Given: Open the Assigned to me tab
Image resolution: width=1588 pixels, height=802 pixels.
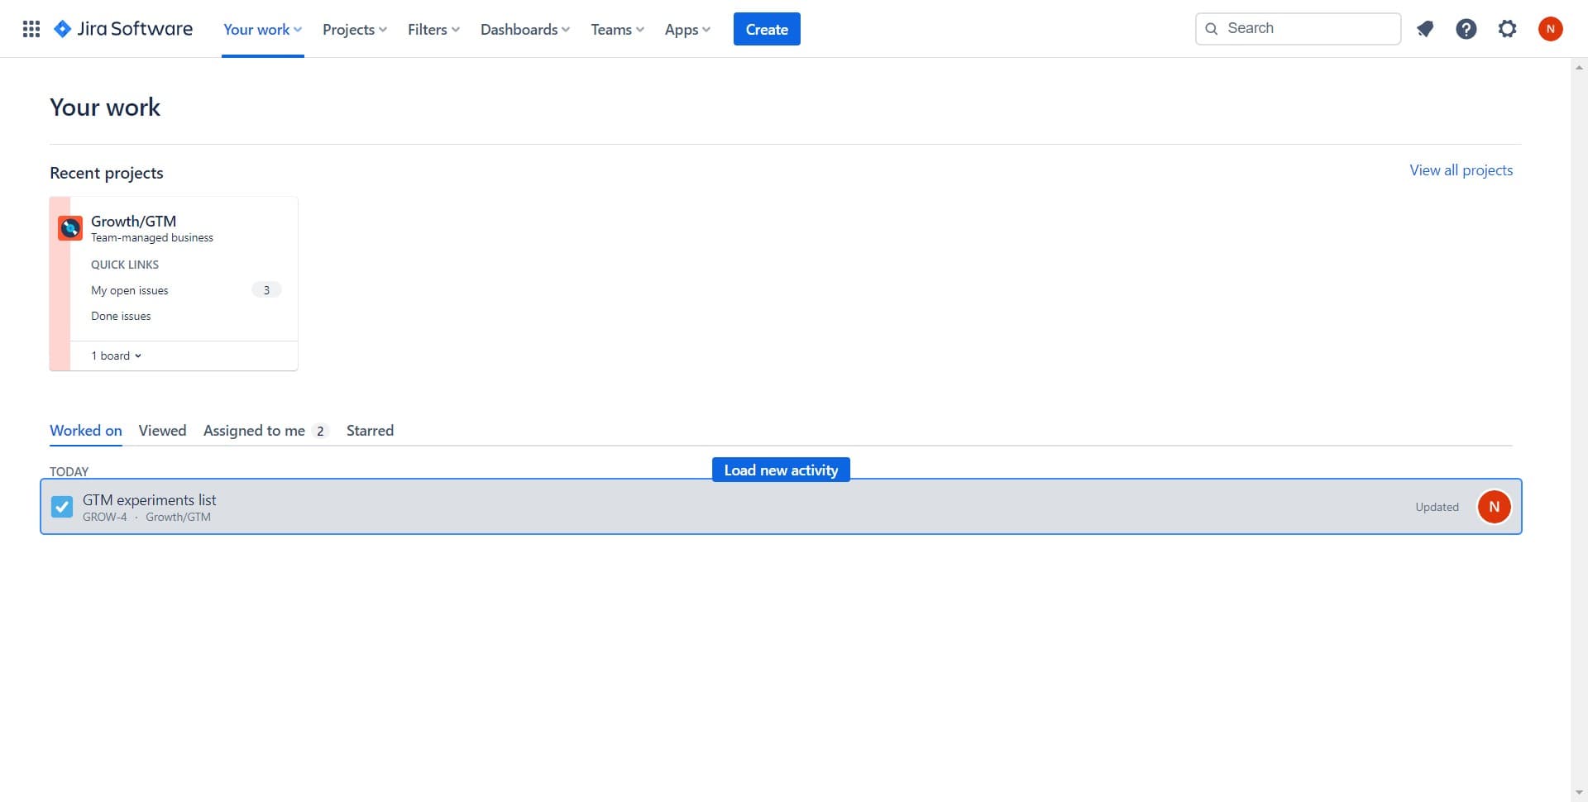Looking at the screenshot, I should click(x=254, y=430).
